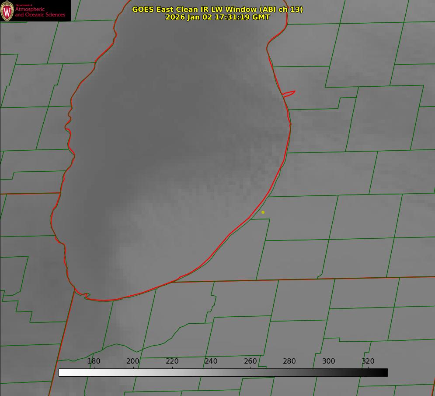
Task: Click the title 'GOES East Clean IR LW Window (ABI ch 13)'
Action: (218, 9)
